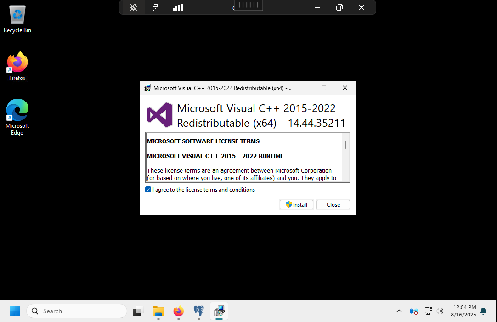The width and height of the screenshot is (497, 322).
Task: Open the Recycle Bin desktop icon
Action: [17, 19]
